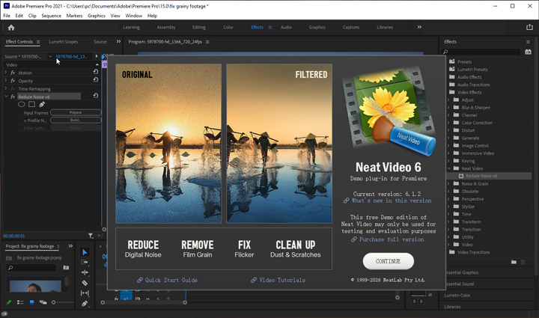
Task: Select the Pen tool in tools panel
Action: pos(85,304)
